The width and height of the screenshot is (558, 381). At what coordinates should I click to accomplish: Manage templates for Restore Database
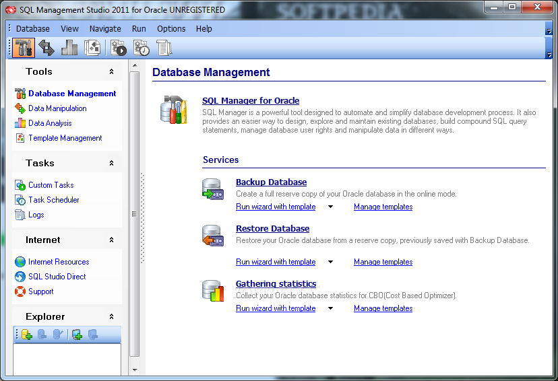(383, 262)
